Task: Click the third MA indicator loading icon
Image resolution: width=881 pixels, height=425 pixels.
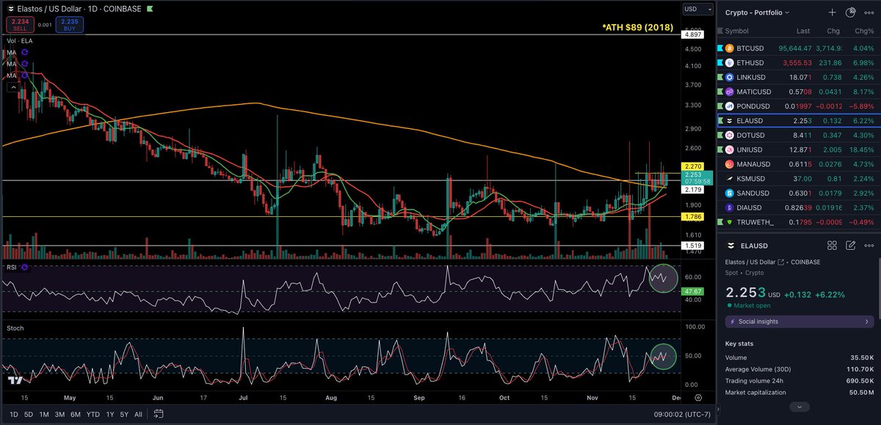Action: [24, 75]
